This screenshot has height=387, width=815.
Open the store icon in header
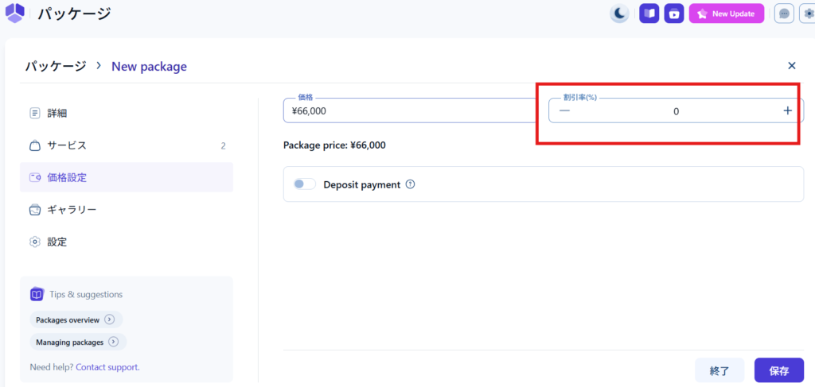click(674, 14)
